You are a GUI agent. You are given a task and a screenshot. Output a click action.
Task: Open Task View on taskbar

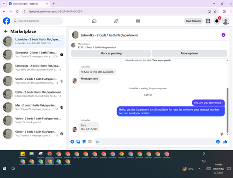point(13,169)
